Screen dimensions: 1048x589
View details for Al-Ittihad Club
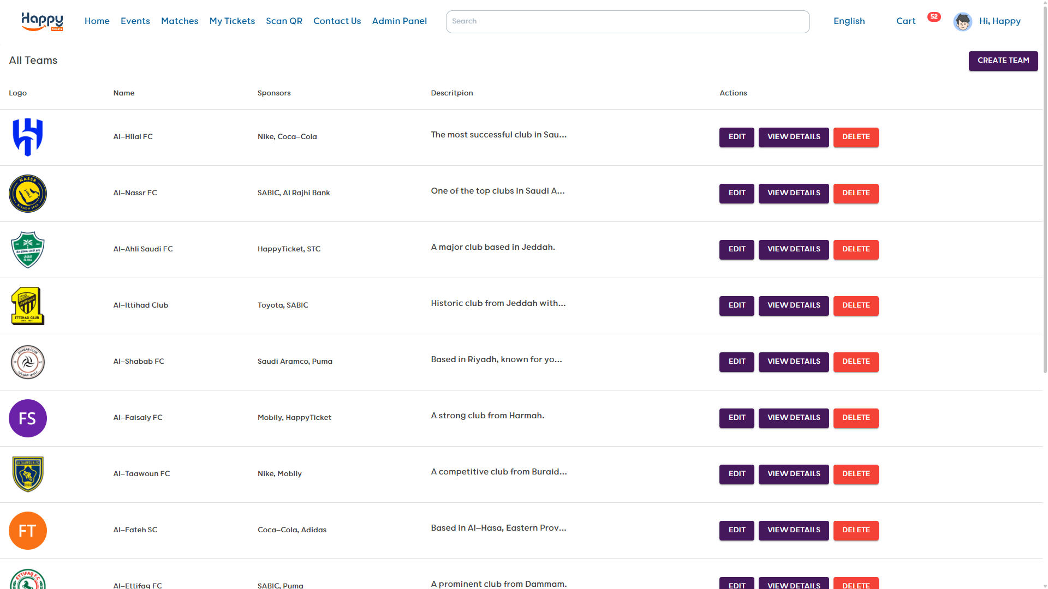point(794,305)
